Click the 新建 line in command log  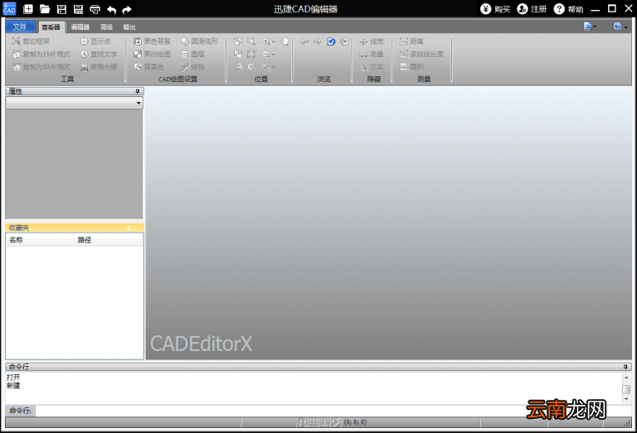pyautogui.click(x=13, y=386)
